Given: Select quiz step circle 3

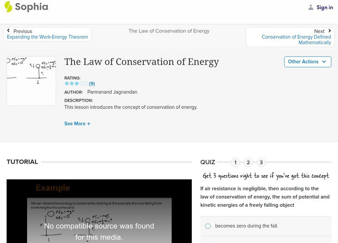Looking at the screenshot, I should pos(262,162).
